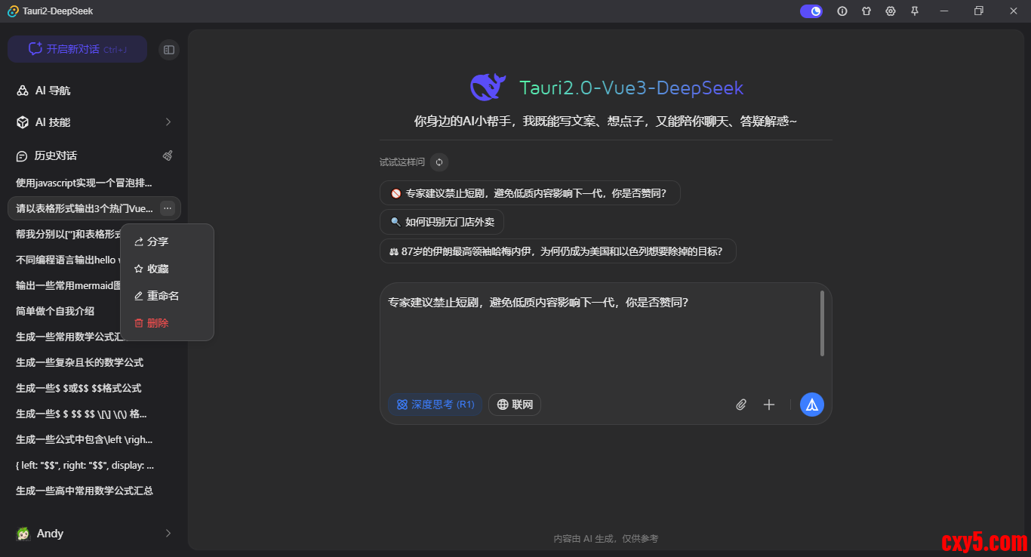Enable 深度思考 (R1) mode
Screen dimensions: 1031x557
coord(435,405)
